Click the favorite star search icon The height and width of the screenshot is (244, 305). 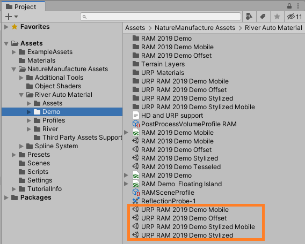(x=277, y=17)
